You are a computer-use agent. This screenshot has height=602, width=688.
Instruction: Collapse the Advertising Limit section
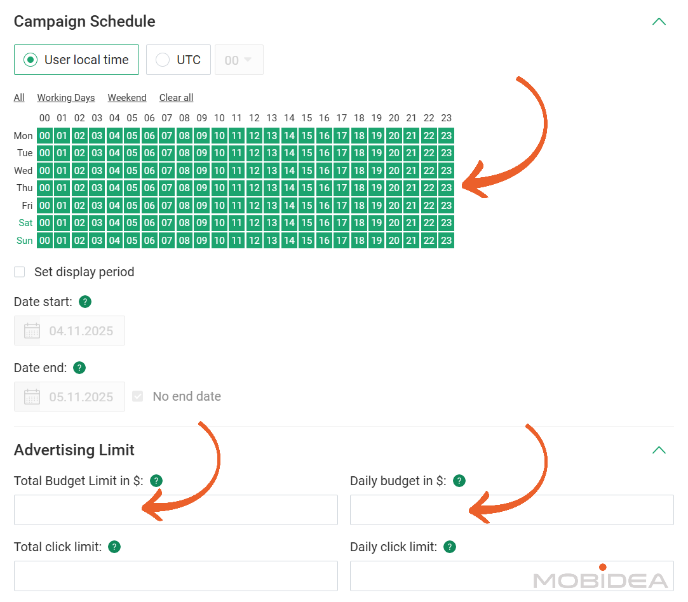pyautogui.click(x=659, y=450)
